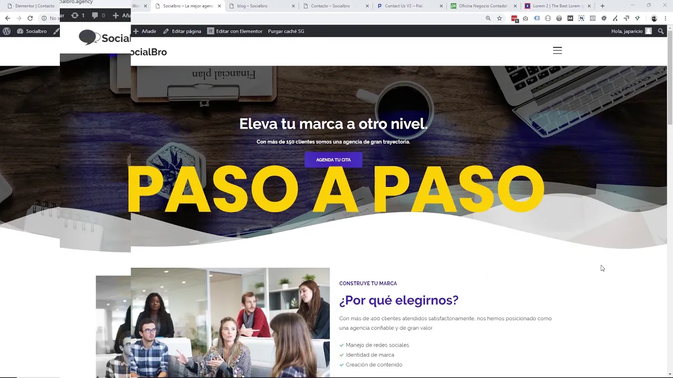Click the user avatar in admin bar
Image resolution: width=673 pixels, height=378 pixels.
pos(648,31)
